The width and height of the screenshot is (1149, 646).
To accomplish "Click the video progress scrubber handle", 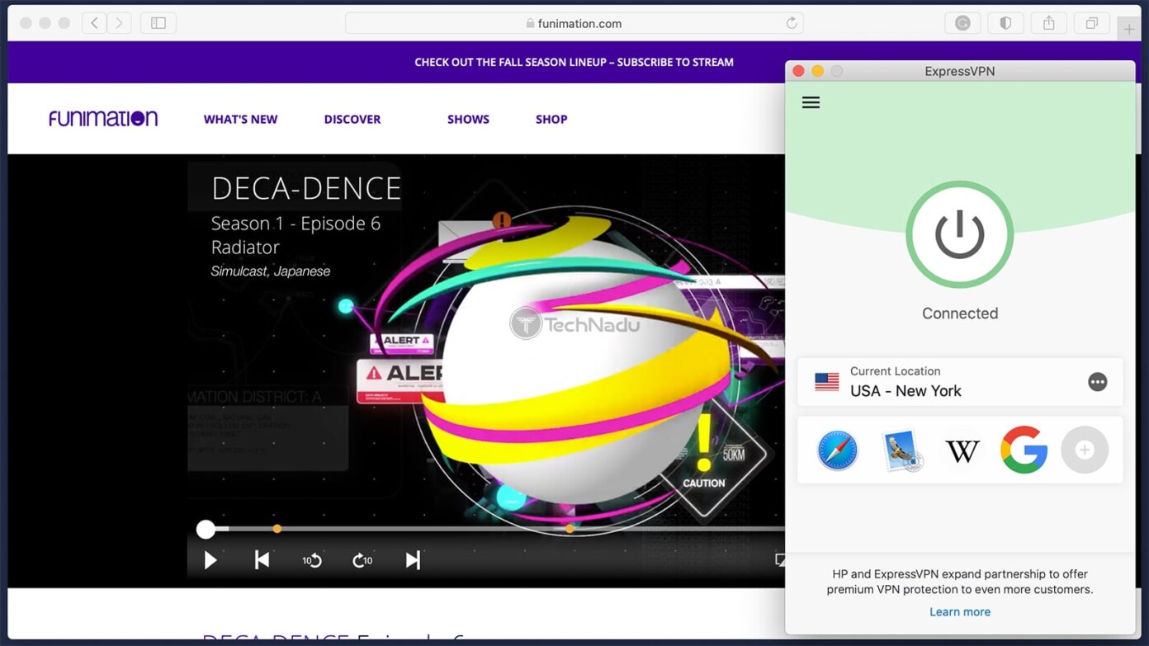I will point(206,529).
